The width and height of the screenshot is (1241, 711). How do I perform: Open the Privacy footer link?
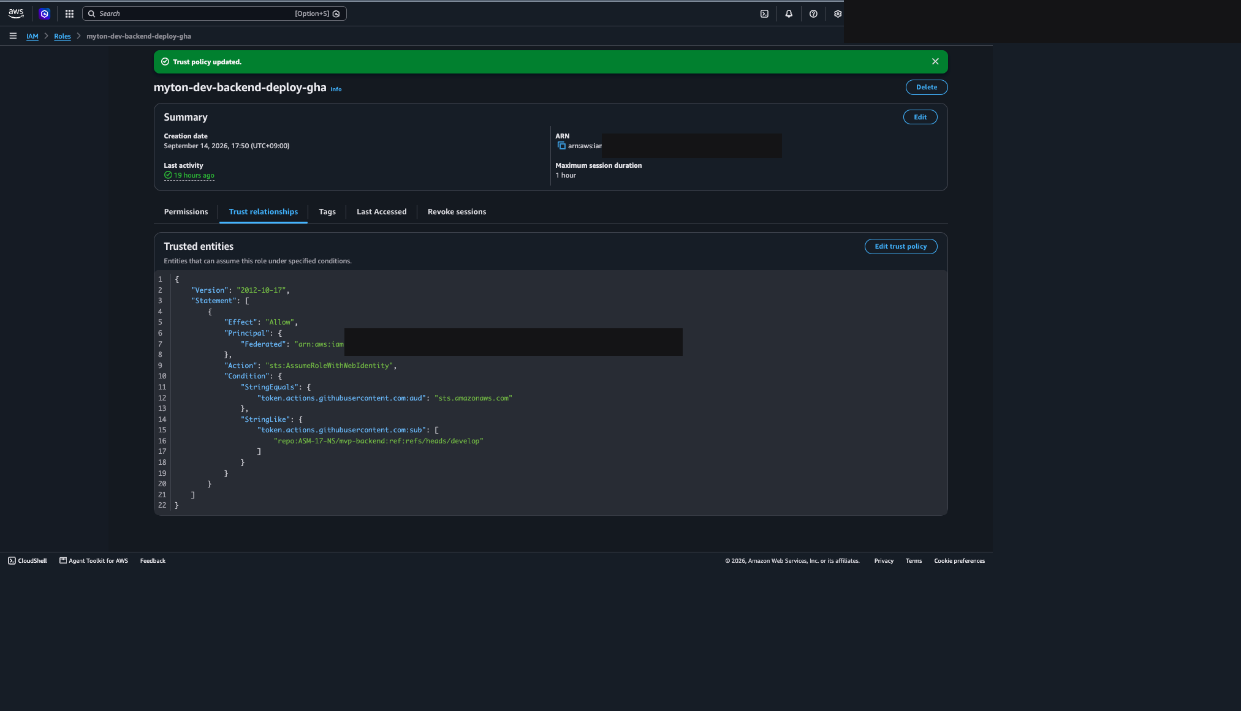[884, 561]
